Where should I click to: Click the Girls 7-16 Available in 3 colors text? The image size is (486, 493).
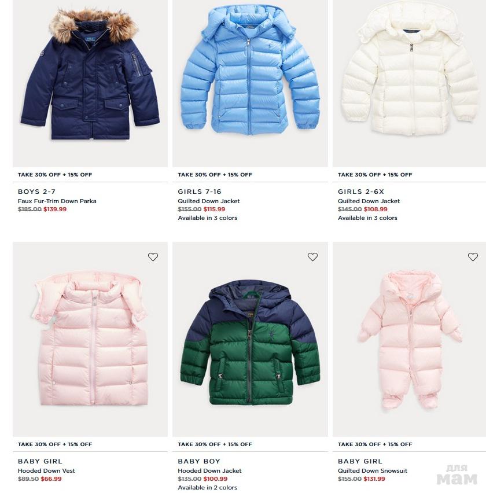pos(208,218)
